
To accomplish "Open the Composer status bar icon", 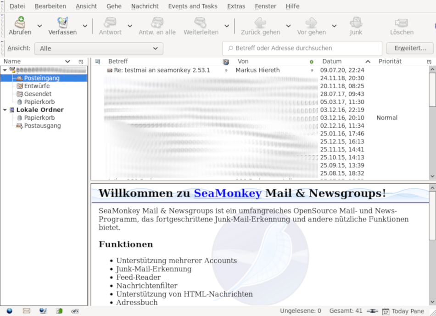I will [x=43, y=310].
